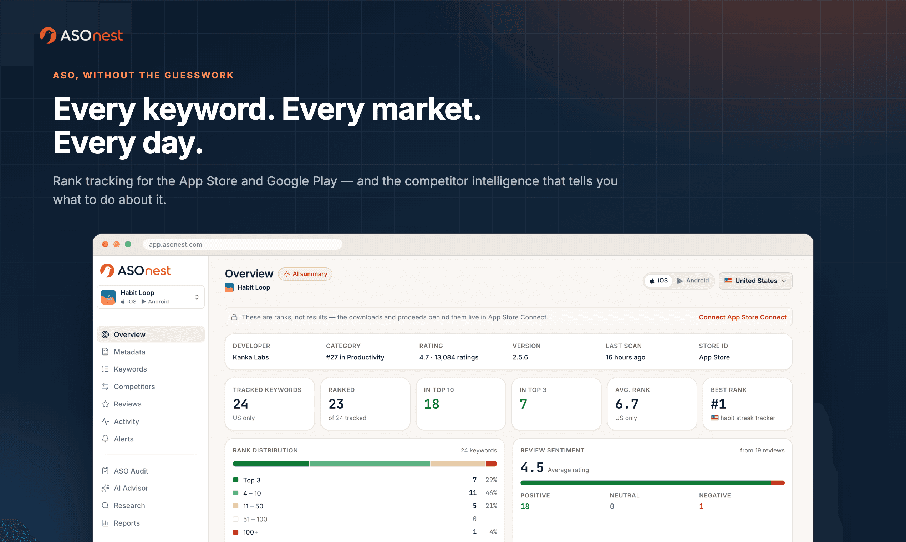906x542 pixels.
Task: Open the United States country dropdown
Action: click(755, 281)
